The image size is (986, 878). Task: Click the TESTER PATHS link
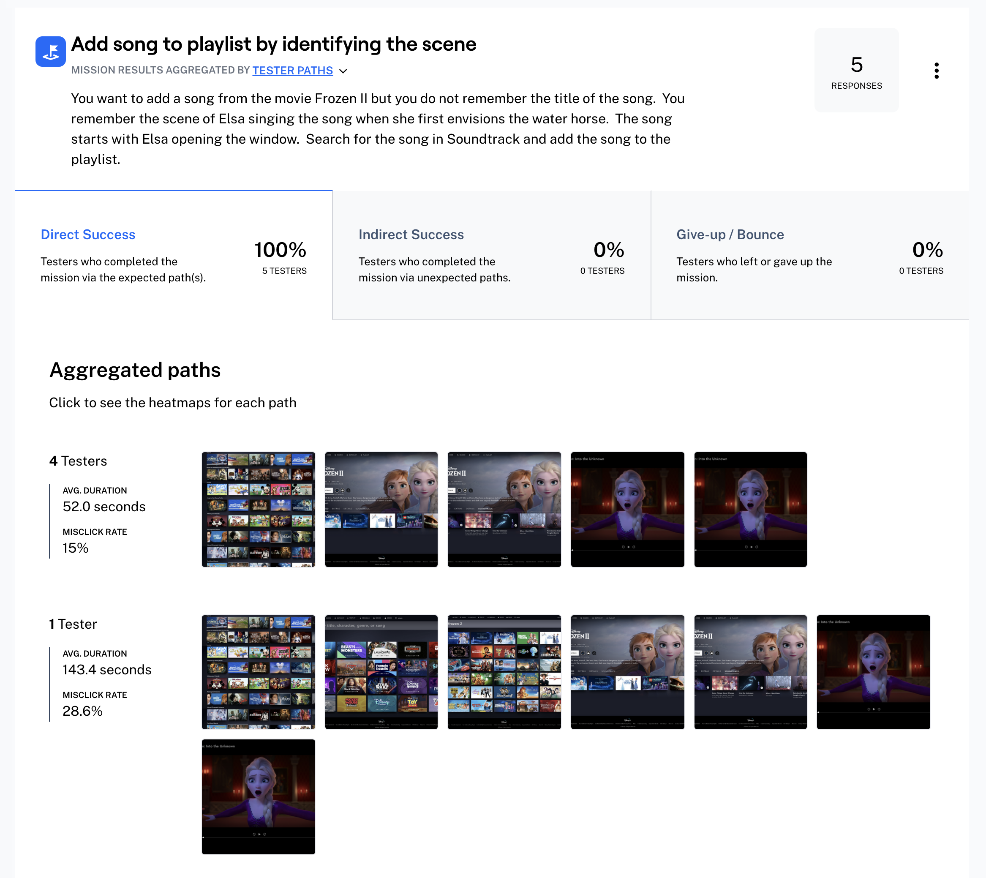coord(292,71)
